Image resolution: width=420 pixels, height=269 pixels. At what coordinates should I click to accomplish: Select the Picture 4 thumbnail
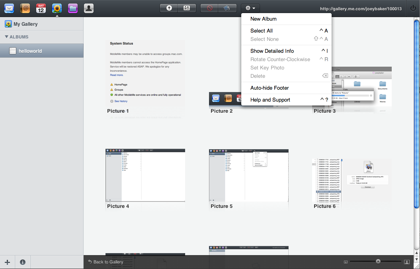tap(145, 175)
